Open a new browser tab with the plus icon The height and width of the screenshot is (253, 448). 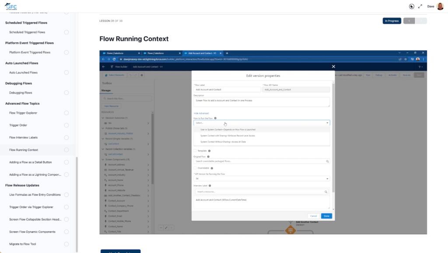[x=227, y=53]
